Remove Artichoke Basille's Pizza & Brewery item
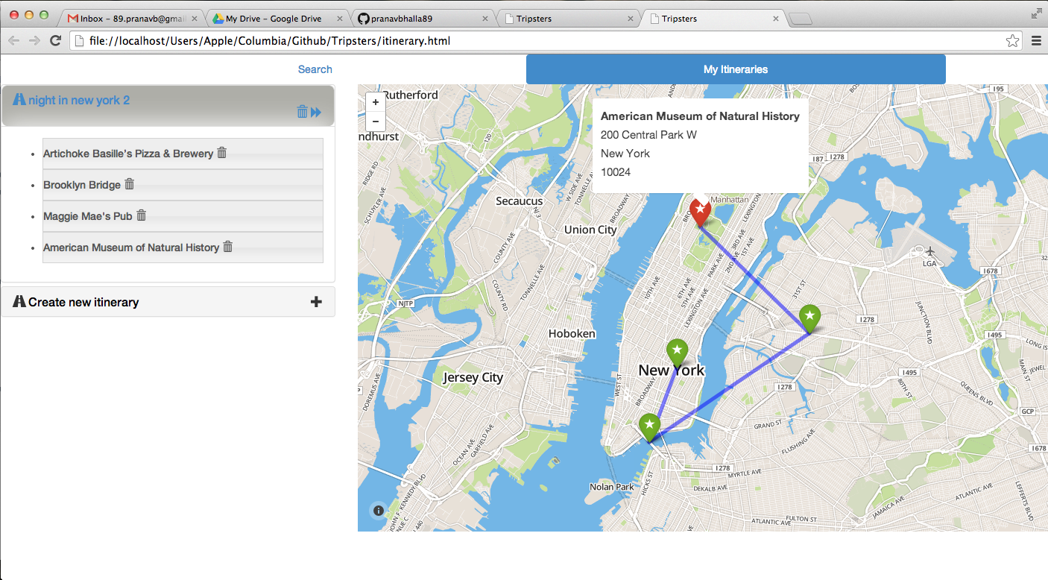Viewport: 1048px width, 580px height. tap(221, 153)
